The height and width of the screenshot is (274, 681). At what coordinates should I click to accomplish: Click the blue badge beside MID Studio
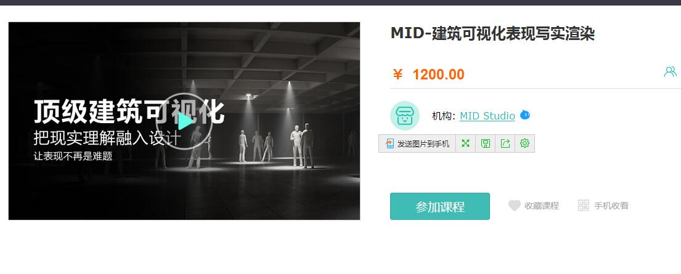point(525,115)
